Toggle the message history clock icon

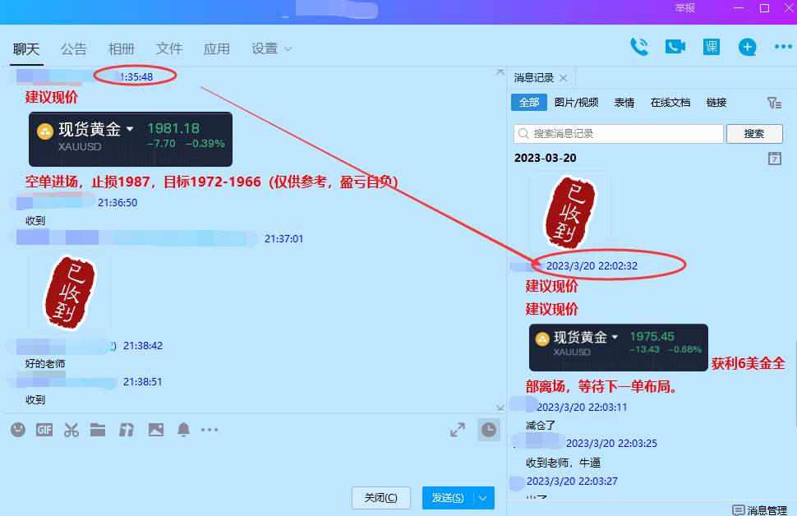[488, 430]
